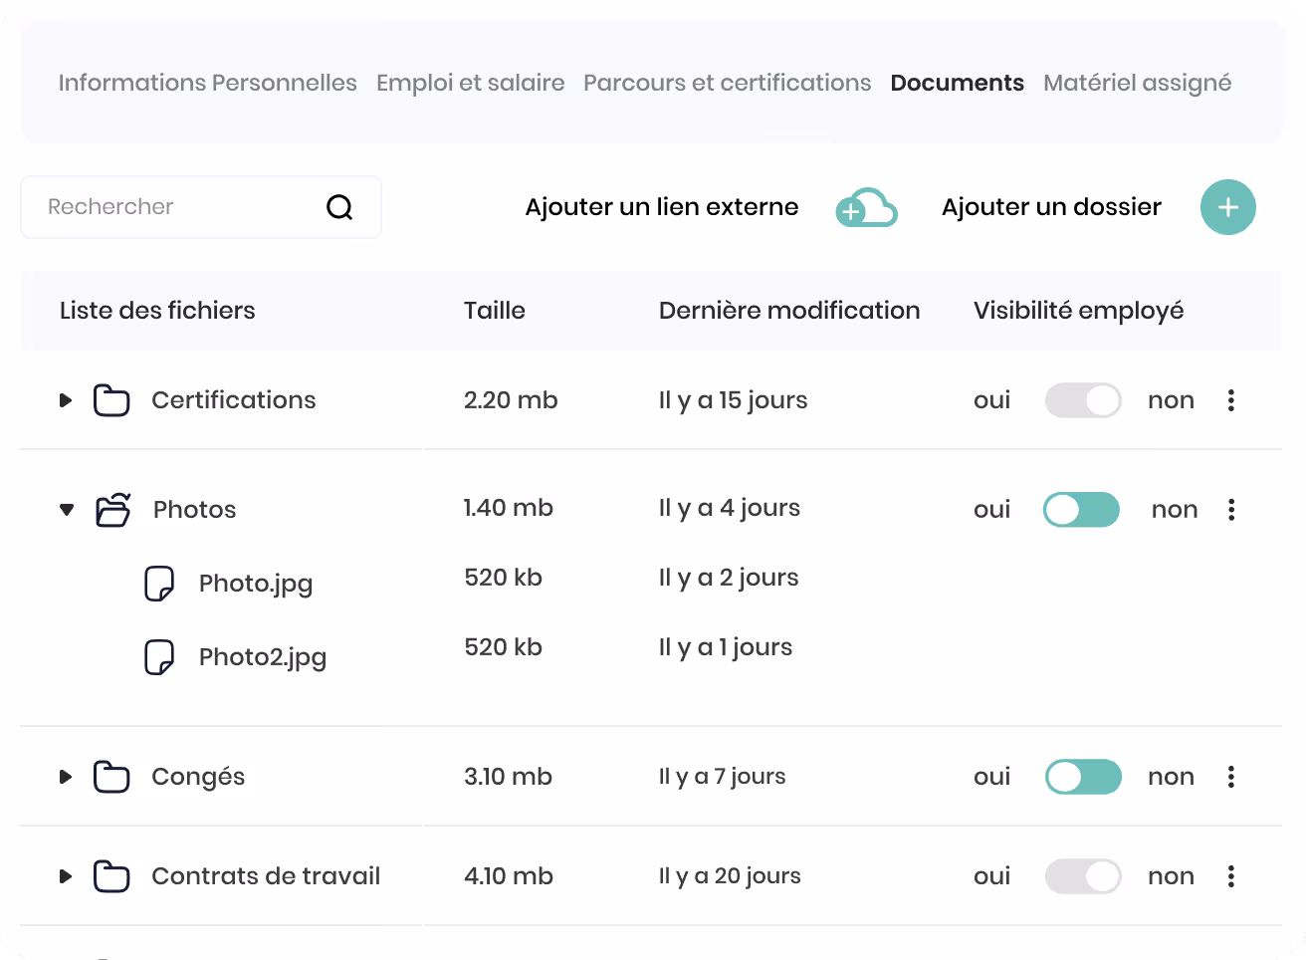Toggle employee visibility for Certifications

coord(1083,400)
